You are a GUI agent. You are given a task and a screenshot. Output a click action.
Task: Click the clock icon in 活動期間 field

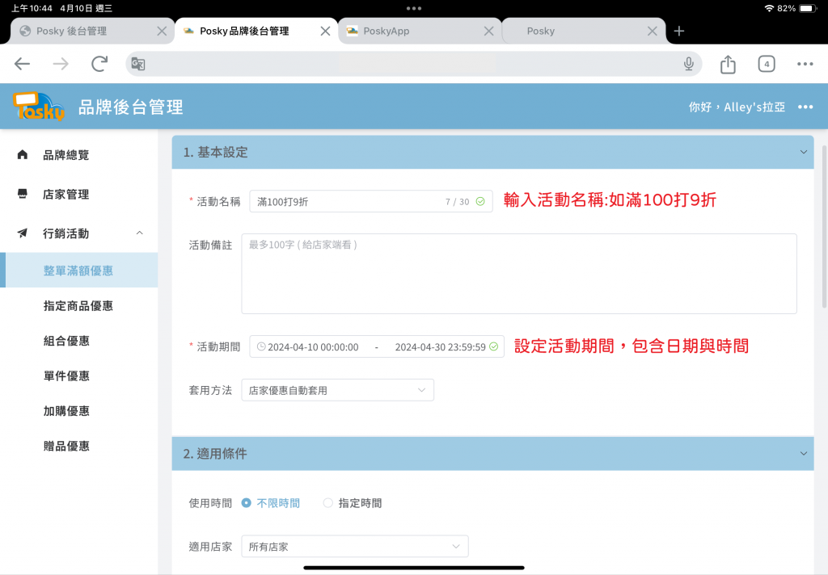[261, 346]
